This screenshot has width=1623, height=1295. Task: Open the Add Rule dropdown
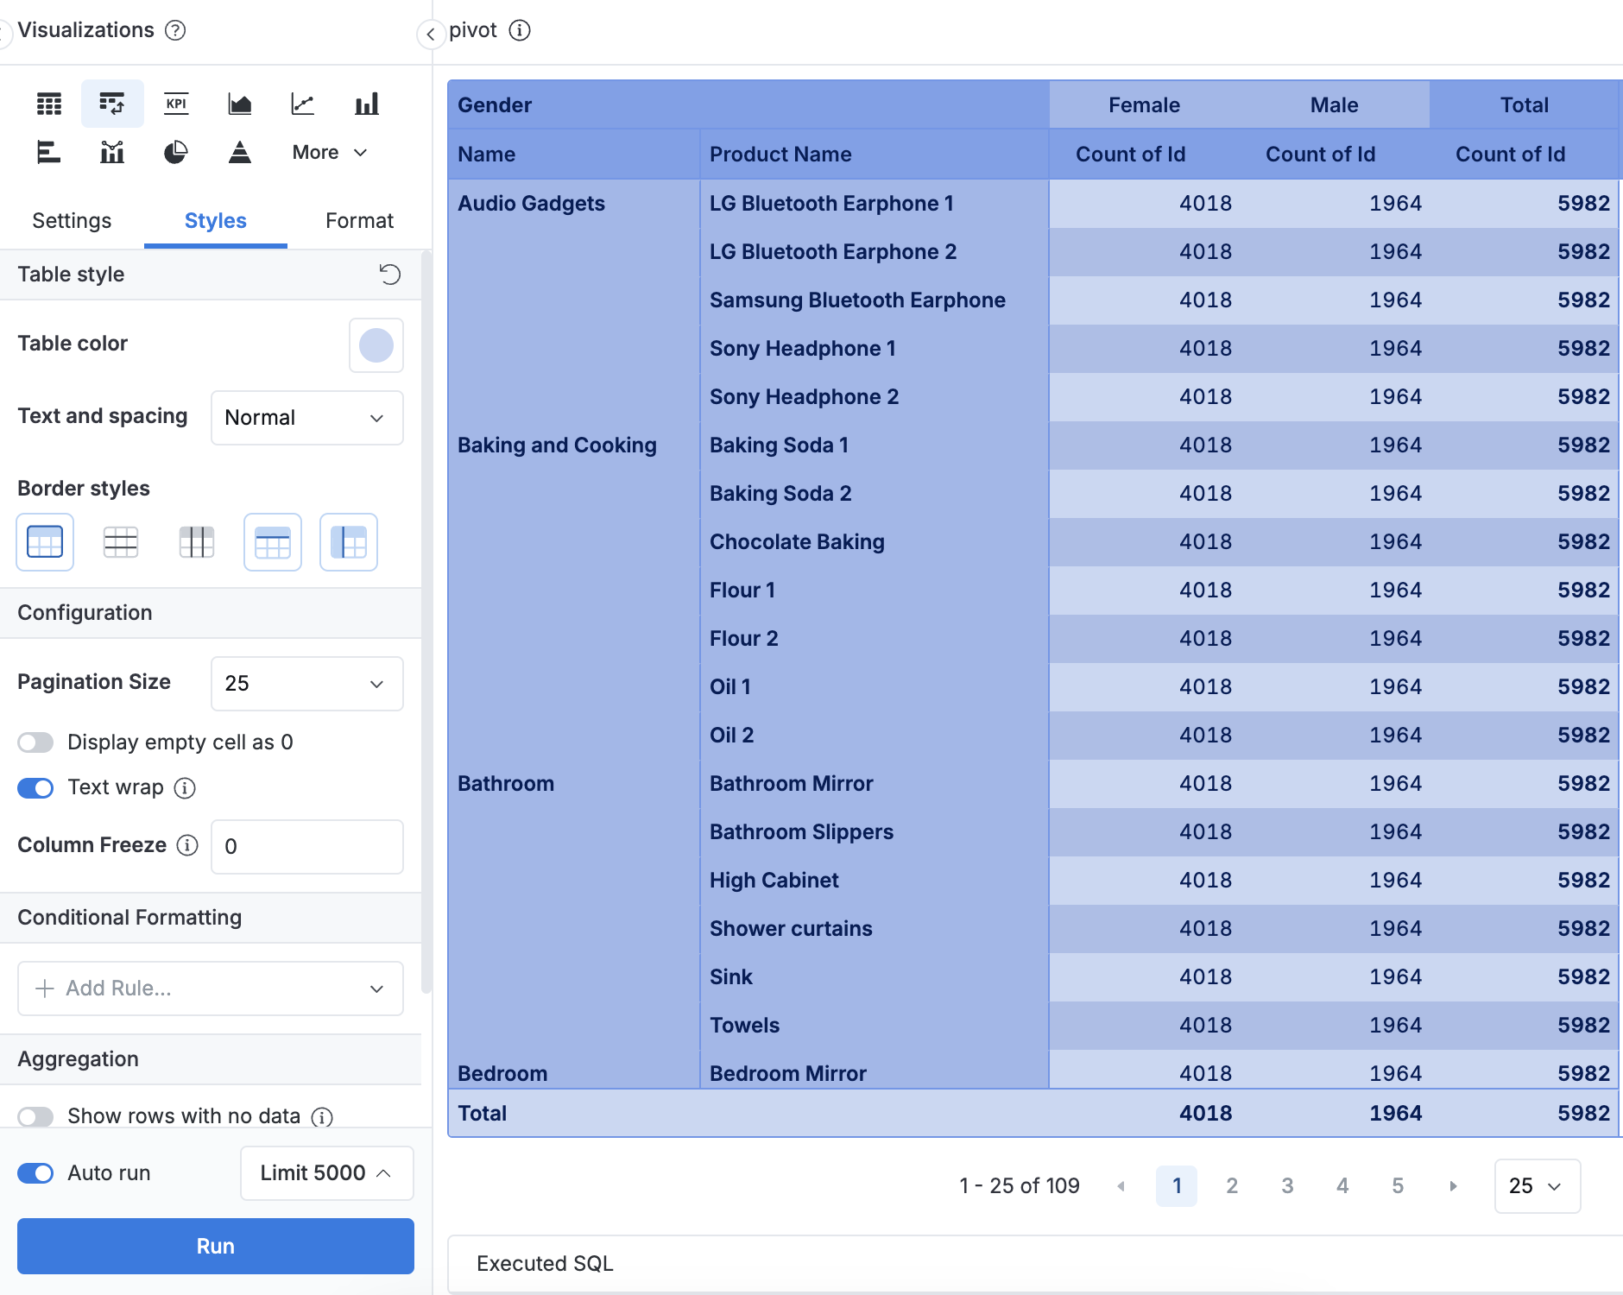click(x=211, y=989)
